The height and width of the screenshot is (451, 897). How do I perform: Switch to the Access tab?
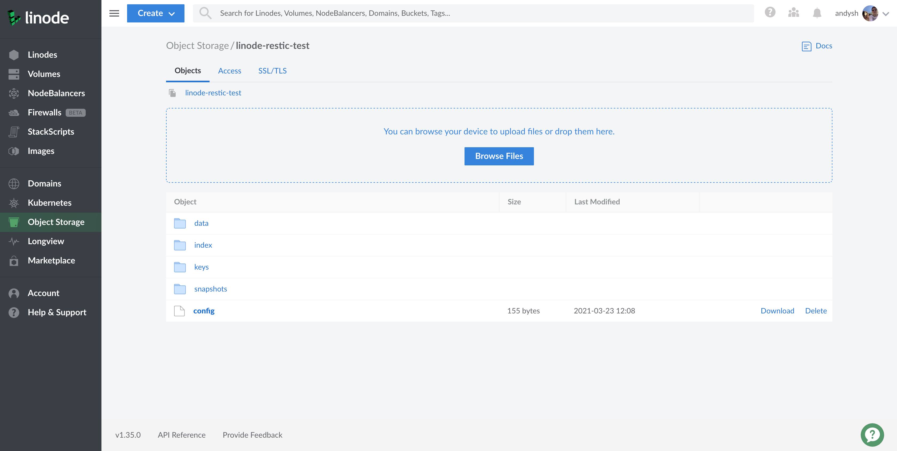pyautogui.click(x=230, y=71)
